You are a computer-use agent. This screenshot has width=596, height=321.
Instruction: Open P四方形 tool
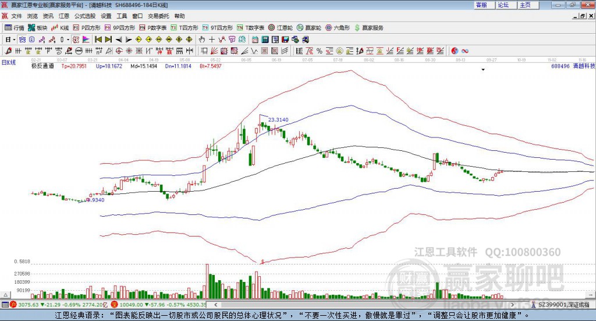point(87,28)
